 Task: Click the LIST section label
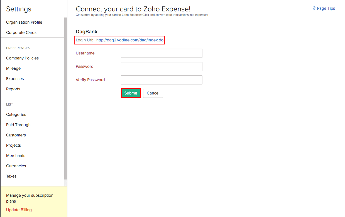[9, 104]
